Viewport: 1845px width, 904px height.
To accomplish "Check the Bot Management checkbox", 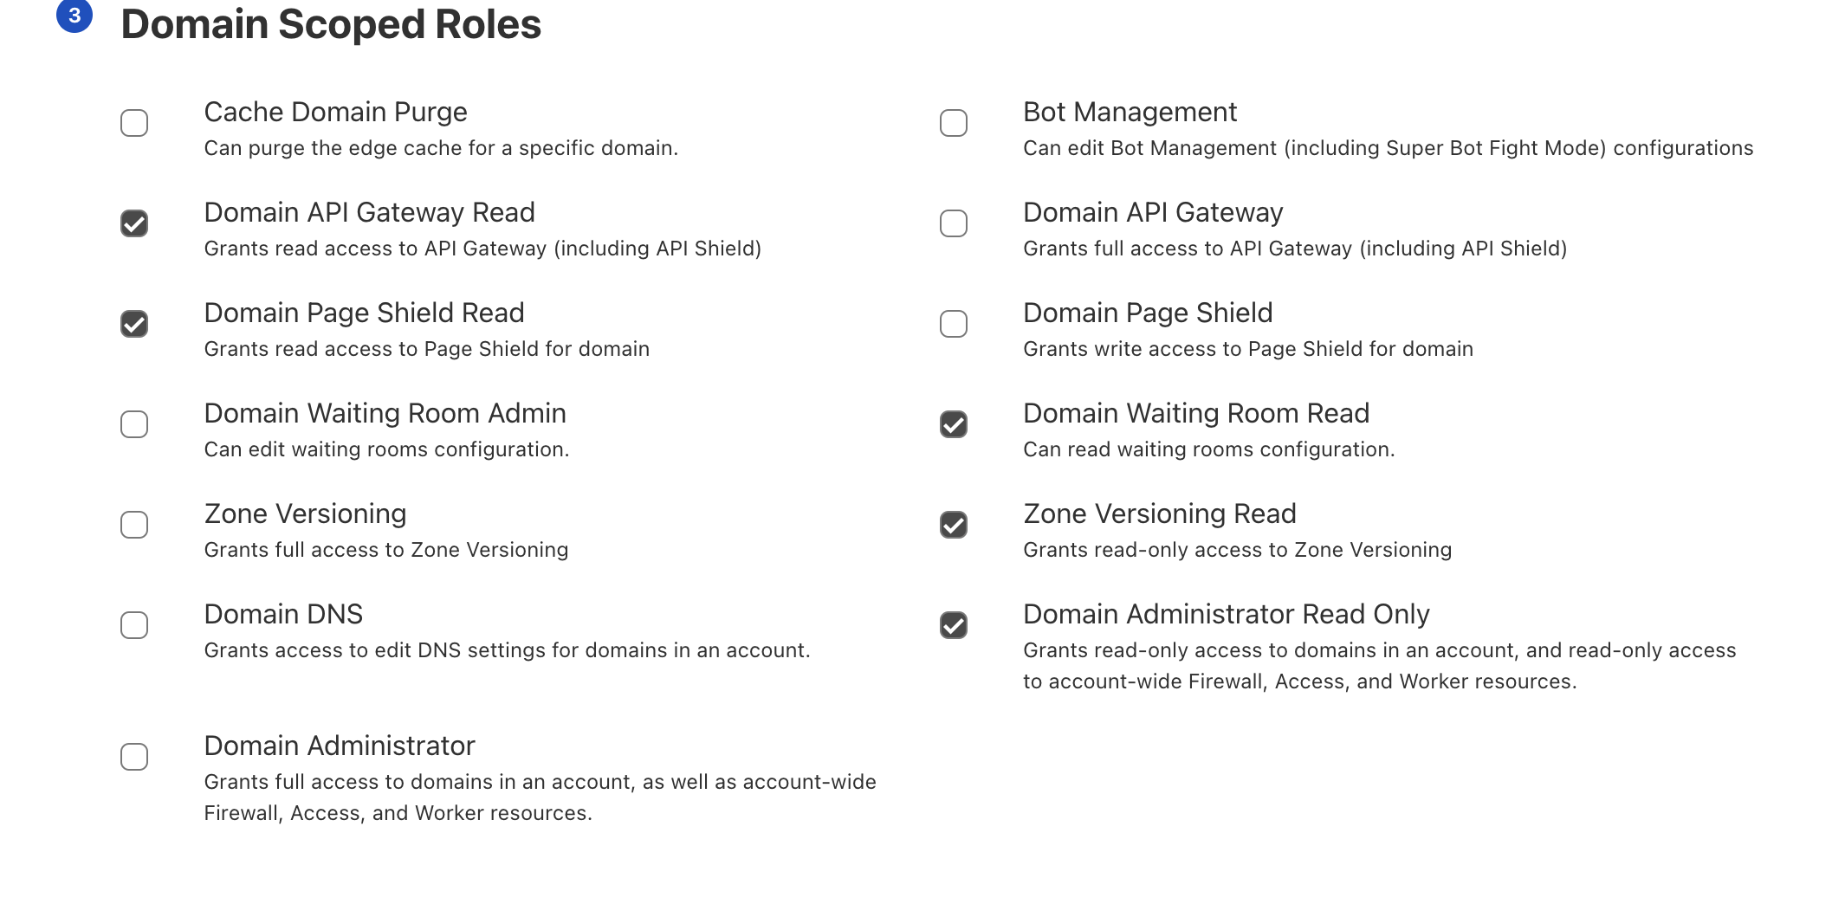I will click(x=954, y=123).
